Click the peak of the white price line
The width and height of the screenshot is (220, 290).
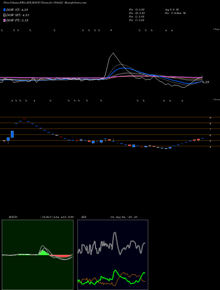(114, 53)
